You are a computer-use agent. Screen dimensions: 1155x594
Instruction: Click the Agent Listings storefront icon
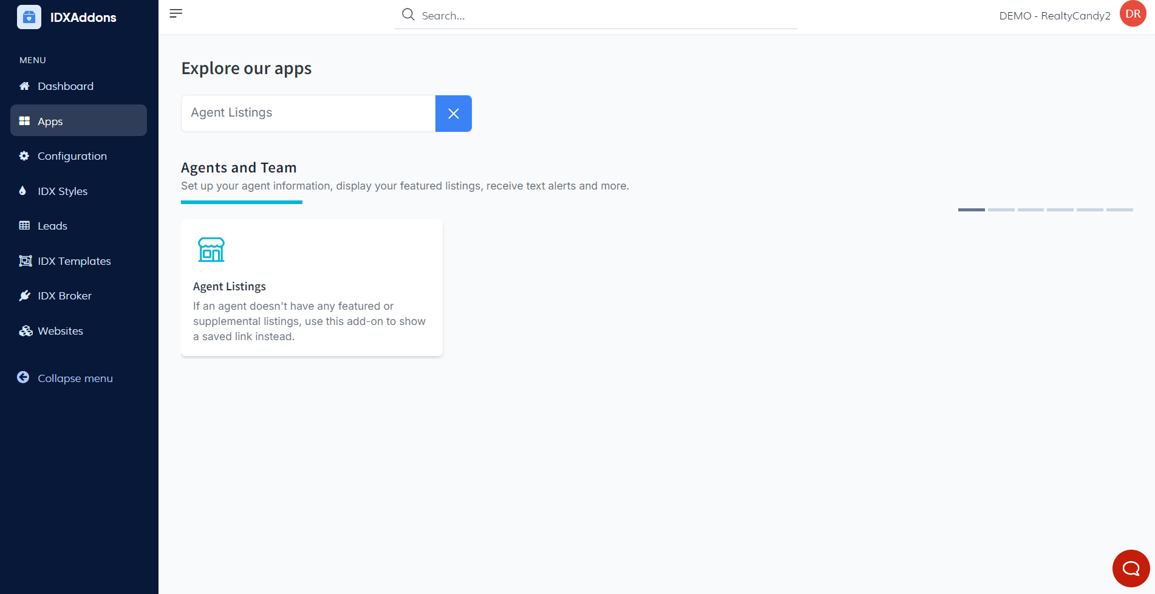pyautogui.click(x=211, y=250)
